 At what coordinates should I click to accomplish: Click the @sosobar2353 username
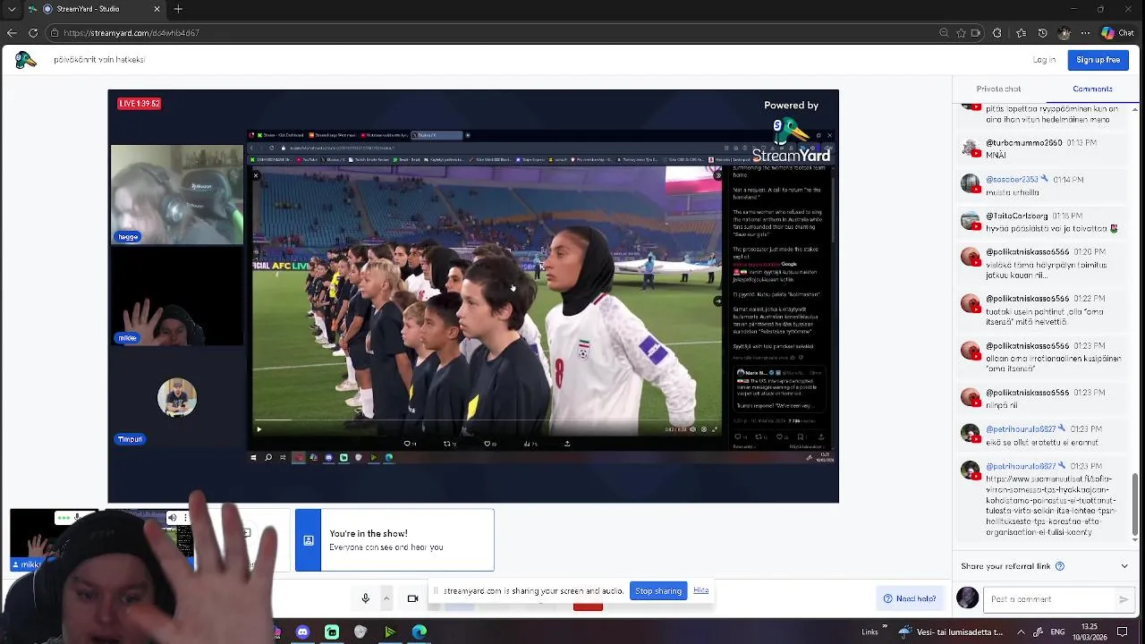[1012, 180]
